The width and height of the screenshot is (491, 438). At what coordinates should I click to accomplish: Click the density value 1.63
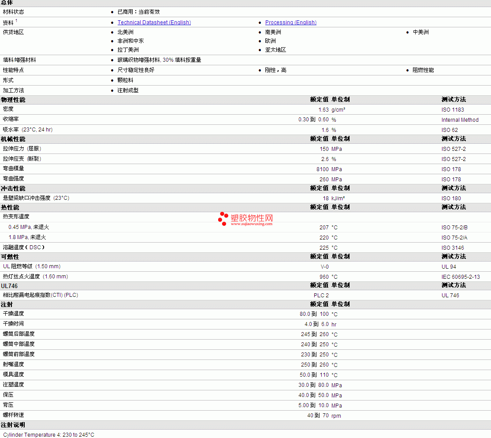coord(324,110)
